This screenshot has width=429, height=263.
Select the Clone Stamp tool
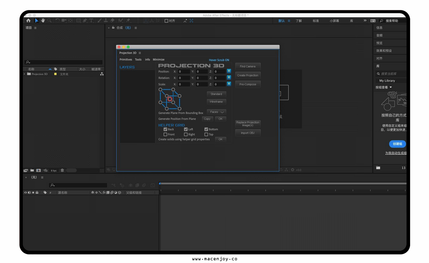click(106, 21)
